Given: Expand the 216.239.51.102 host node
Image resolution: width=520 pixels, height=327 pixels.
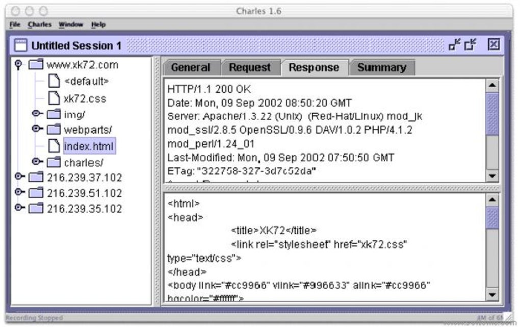Looking at the screenshot, I should pyautogui.click(x=20, y=192).
